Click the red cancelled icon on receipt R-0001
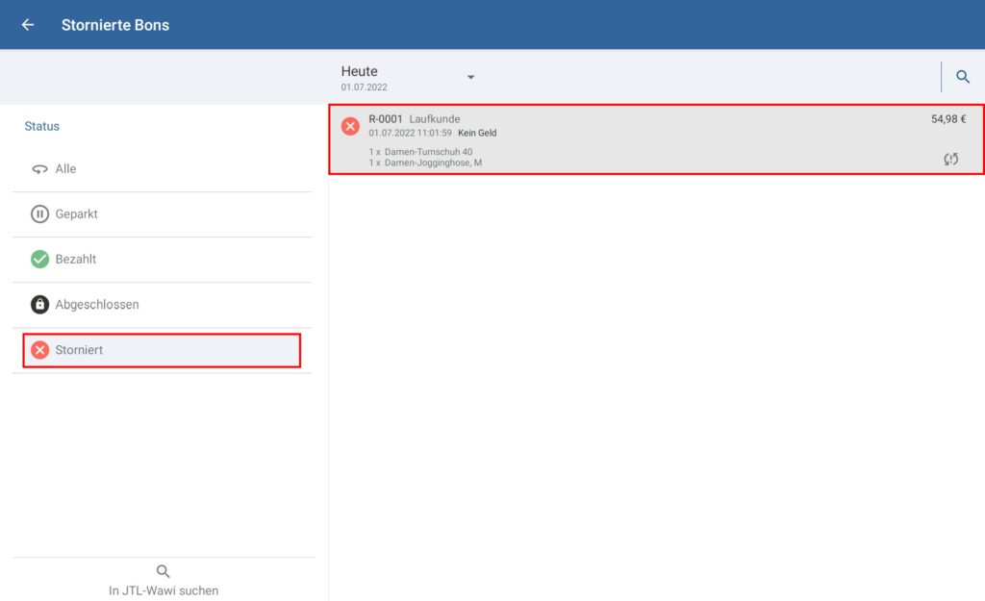Image resolution: width=985 pixels, height=601 pixels. (350, 126)
